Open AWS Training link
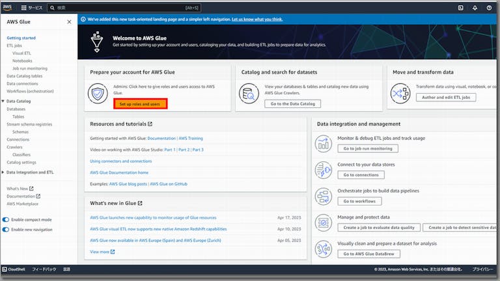 click(191, 139)
